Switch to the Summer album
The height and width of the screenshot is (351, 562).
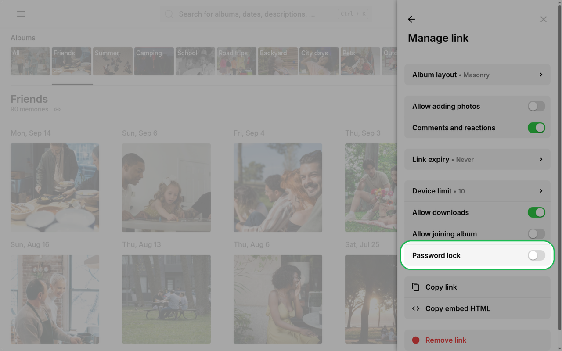point(113,61)
